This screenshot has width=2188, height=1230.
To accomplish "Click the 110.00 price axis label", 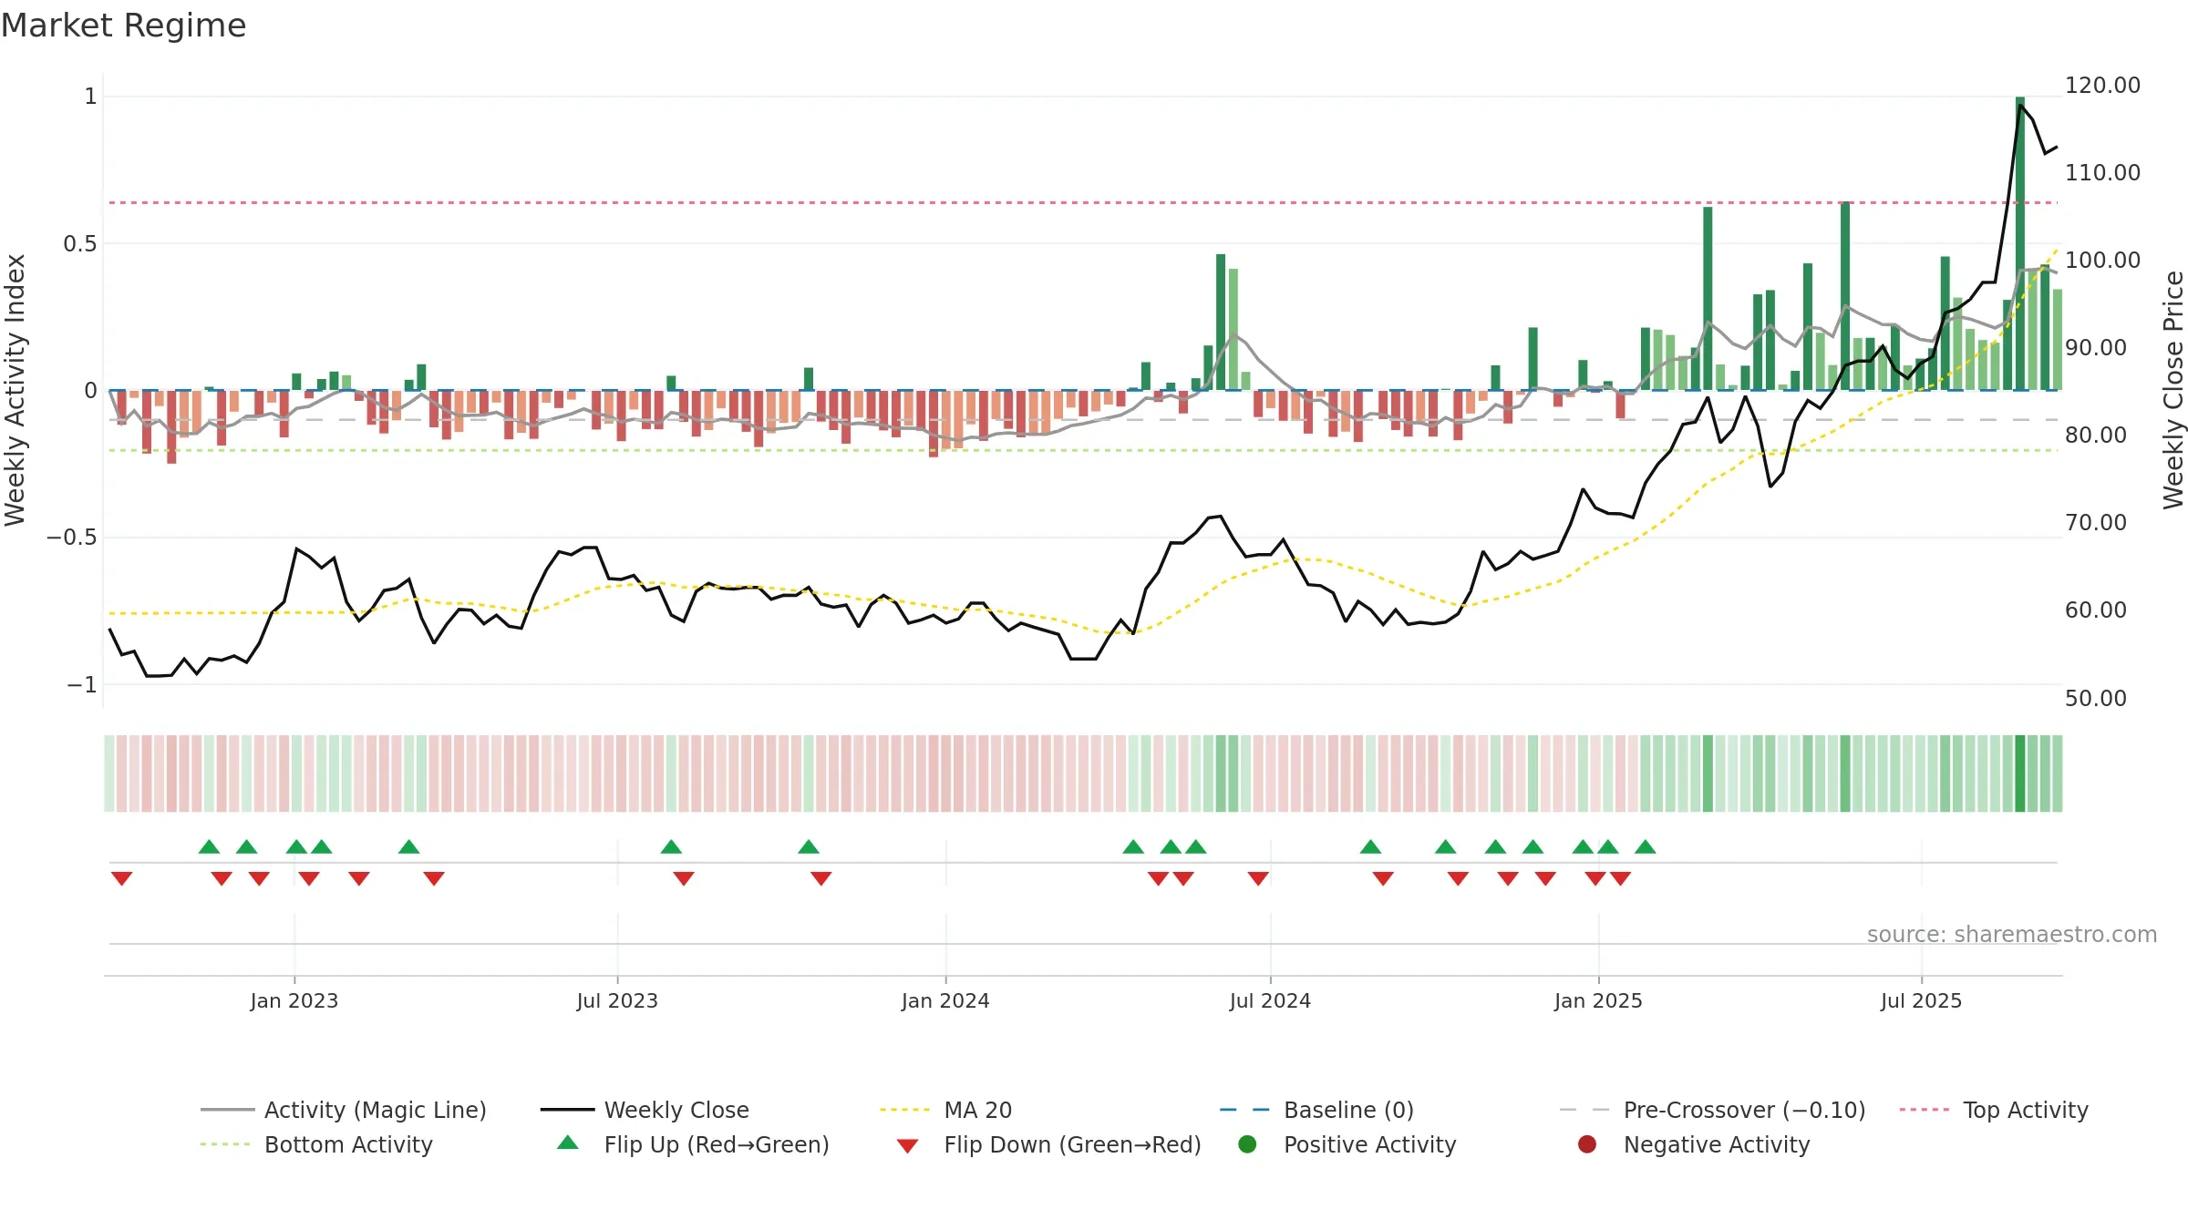I will 2102,173.
